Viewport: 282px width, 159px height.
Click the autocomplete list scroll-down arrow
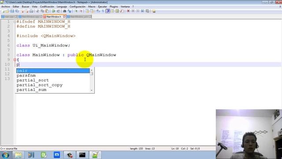point(92,90)
